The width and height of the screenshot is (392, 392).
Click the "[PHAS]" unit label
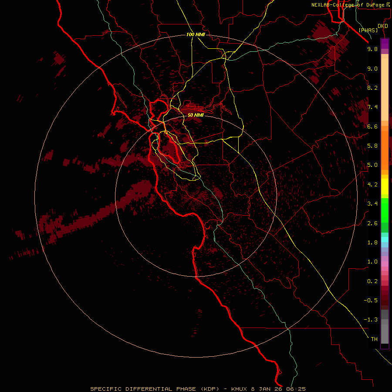pos(368,30)
